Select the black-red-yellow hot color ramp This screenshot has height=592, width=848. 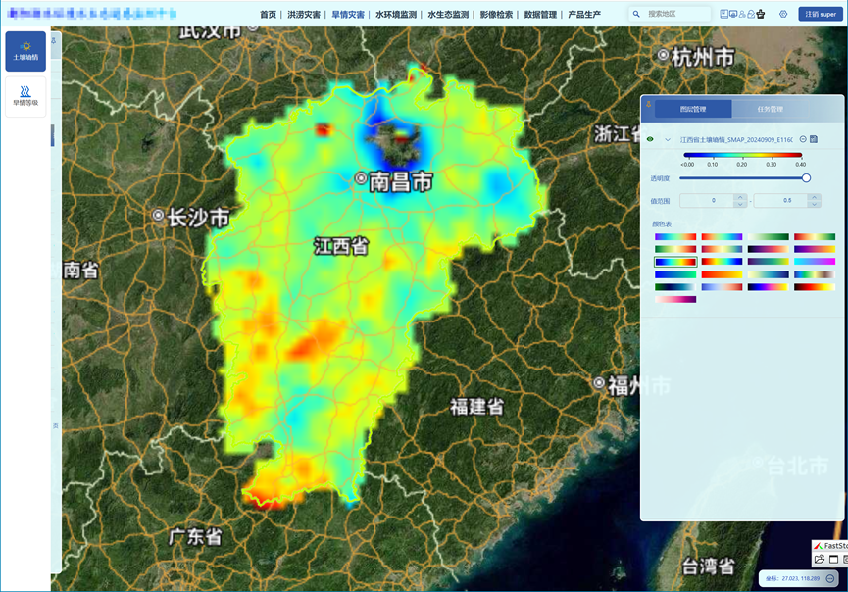point(815,287)
